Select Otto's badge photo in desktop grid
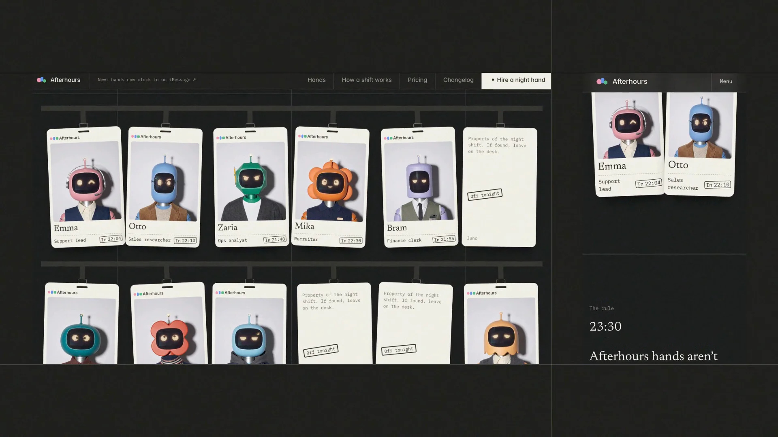 (164, 181)
